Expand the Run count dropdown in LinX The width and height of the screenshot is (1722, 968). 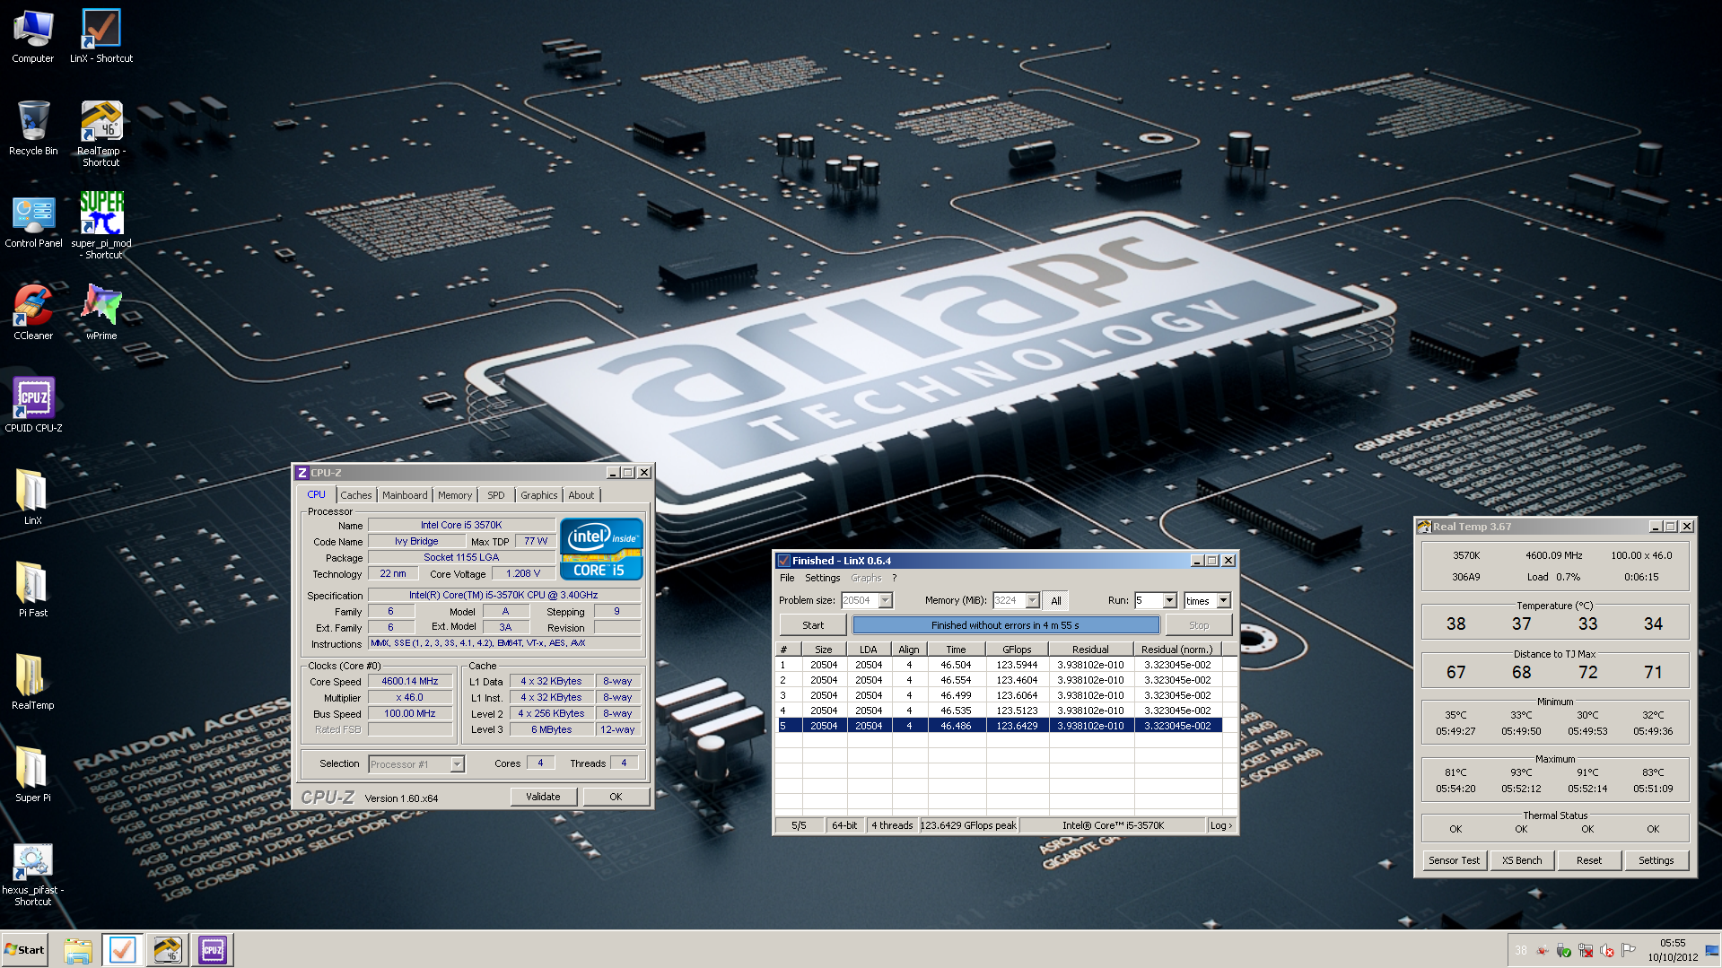1169,600
